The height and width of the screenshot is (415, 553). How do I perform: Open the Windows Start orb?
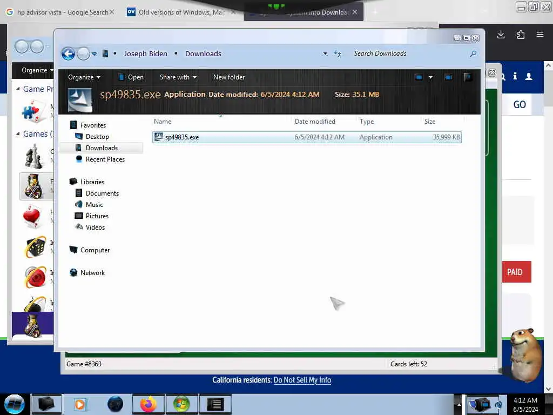coord(14,404)
